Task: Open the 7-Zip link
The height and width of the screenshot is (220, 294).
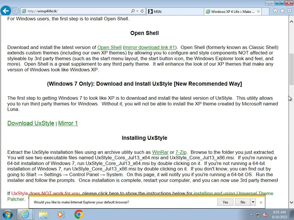Action: coord(181,152)
